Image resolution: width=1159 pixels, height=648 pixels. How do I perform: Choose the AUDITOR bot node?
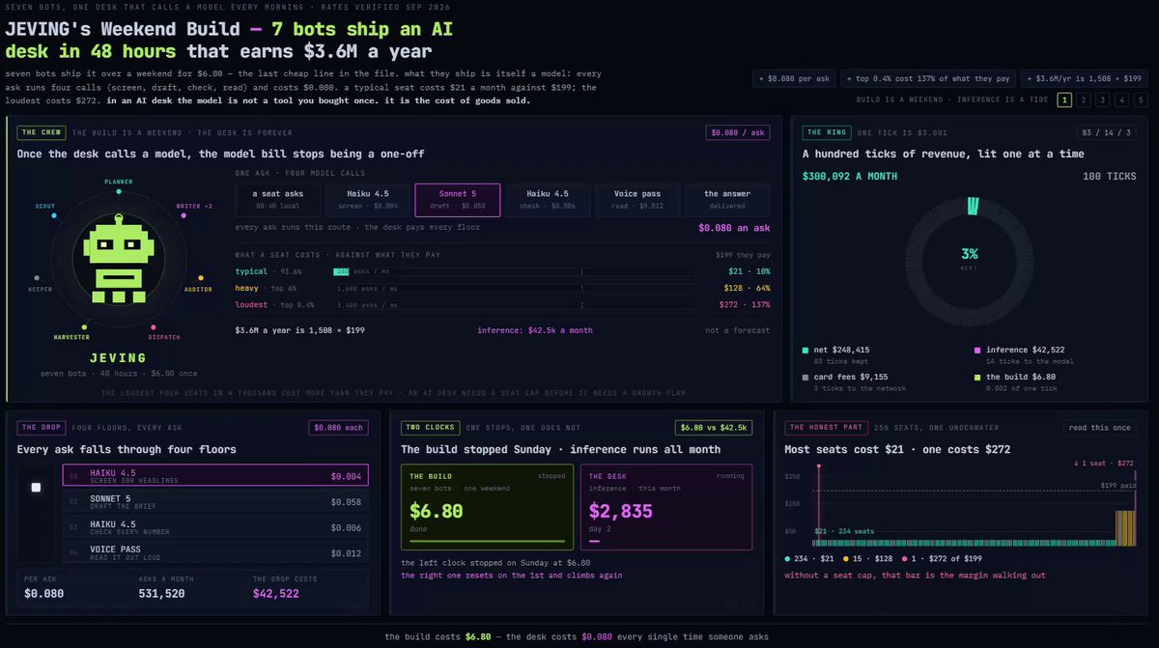click(x=199, y=277)
